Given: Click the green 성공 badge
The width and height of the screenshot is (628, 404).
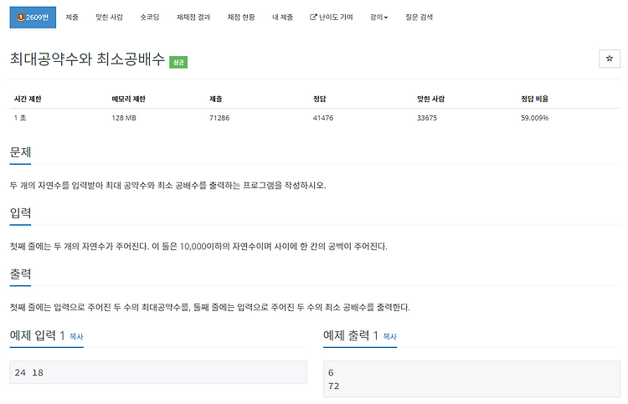Looking at the screenshot, I should [178, 62].
